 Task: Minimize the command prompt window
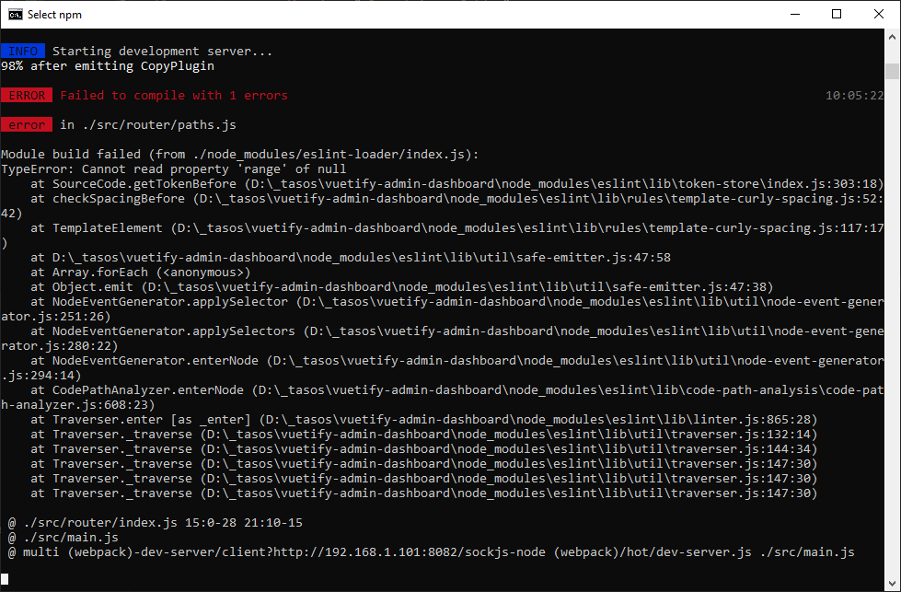pyautogui.click(x=795, y=14)
